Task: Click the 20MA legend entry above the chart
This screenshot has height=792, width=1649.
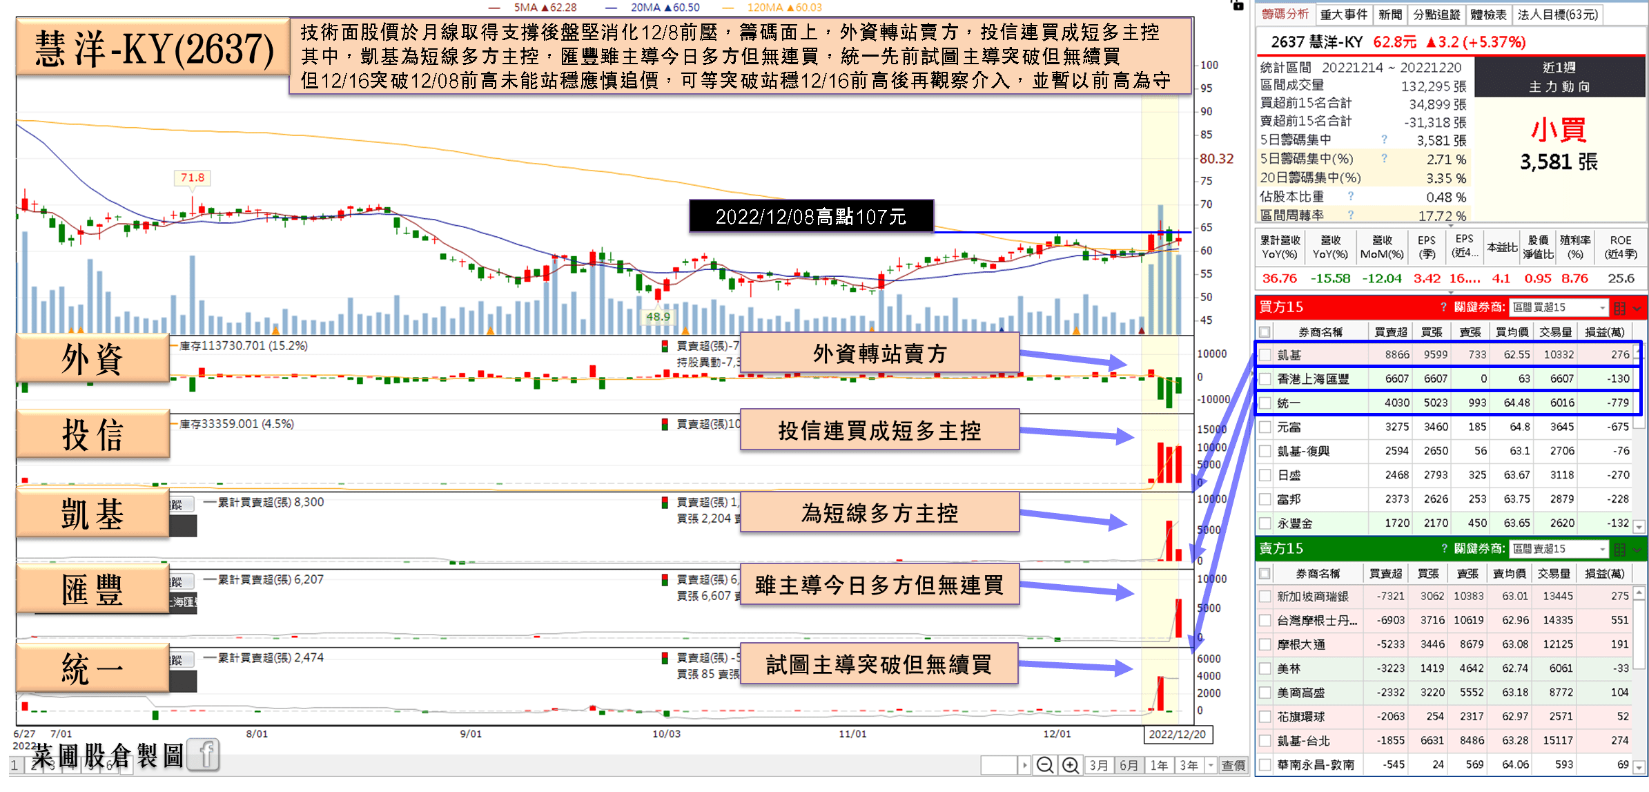Action: [x=652, y=8]
